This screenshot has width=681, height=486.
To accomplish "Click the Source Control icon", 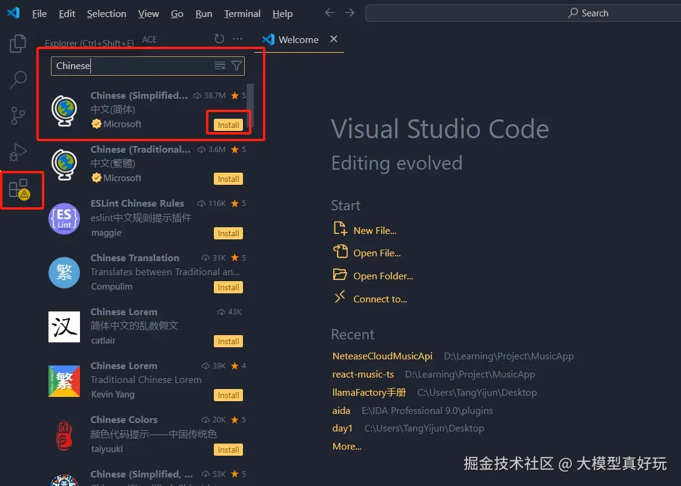I will 18,115.
